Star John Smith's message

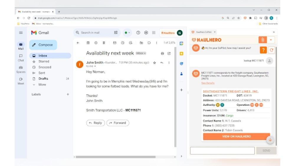click(x=155, y=63)
